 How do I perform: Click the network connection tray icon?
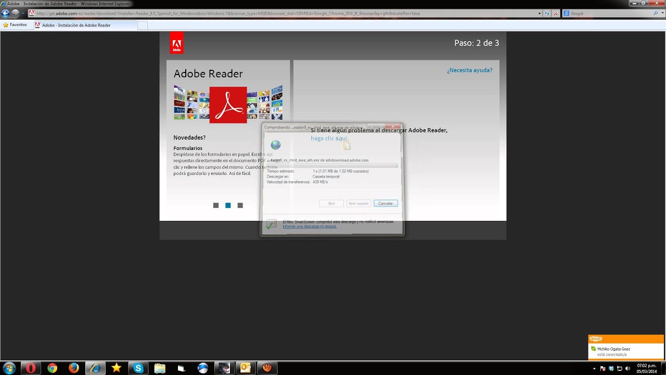coord(619,368)
